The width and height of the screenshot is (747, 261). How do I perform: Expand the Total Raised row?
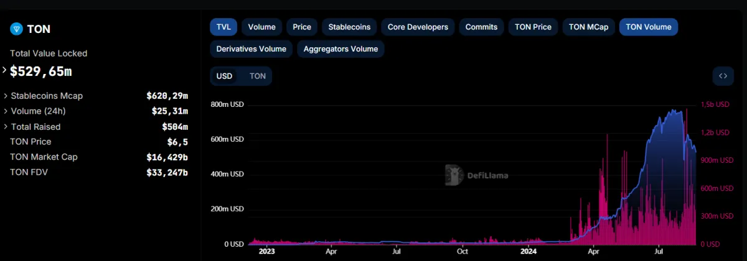click(x=6, y=127)
